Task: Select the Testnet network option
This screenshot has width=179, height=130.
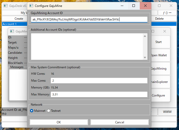Action: click(x=49, y=111)
